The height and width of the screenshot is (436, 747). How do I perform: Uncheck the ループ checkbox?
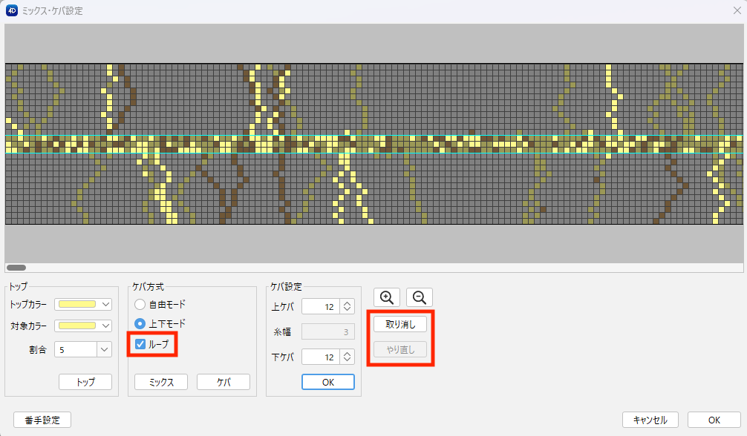(140, 344)
